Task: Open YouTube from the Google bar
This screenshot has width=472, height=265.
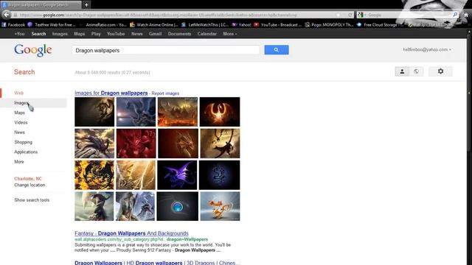Action: click(x=116, y=34)
